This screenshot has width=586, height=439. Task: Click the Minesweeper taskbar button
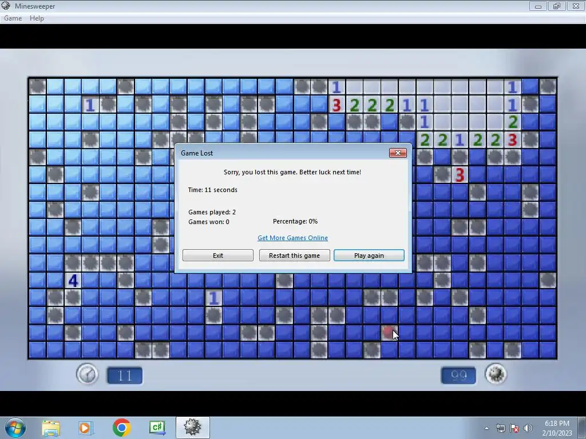(192, 428)
